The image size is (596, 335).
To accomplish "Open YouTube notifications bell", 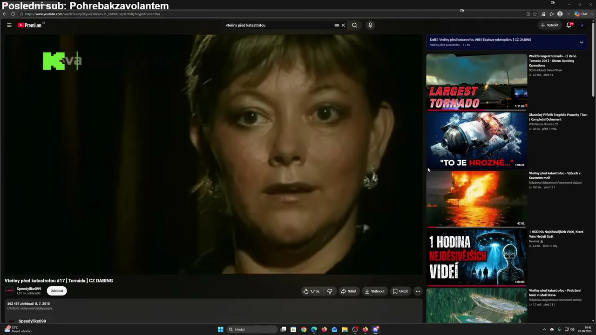I will [569, 25].
